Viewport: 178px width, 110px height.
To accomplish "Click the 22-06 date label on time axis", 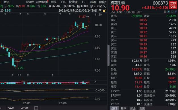I will pyautogui.click(x=63, y=103).
